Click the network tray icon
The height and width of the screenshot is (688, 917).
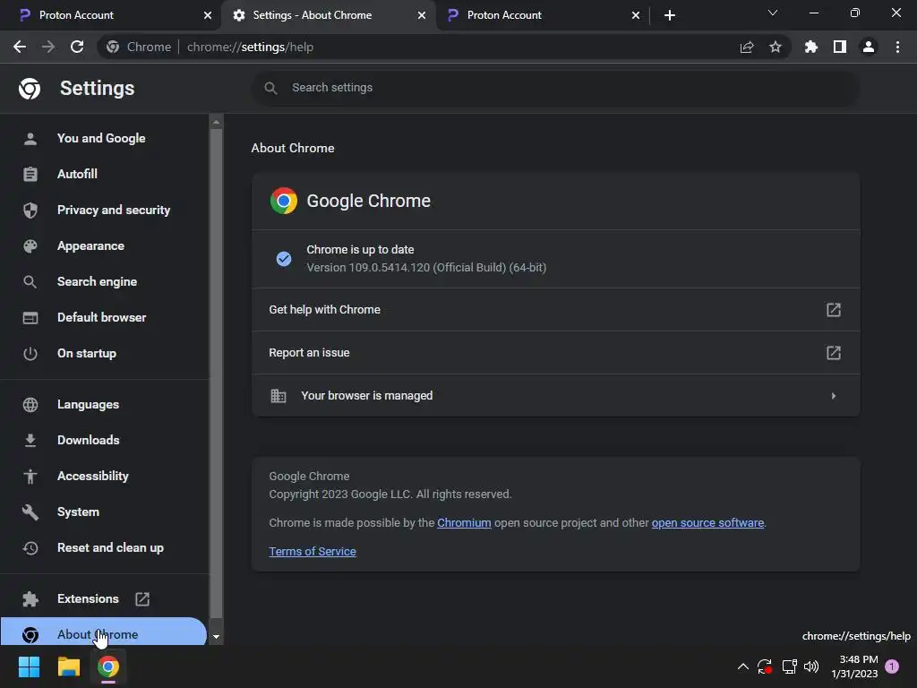point(789,666)
